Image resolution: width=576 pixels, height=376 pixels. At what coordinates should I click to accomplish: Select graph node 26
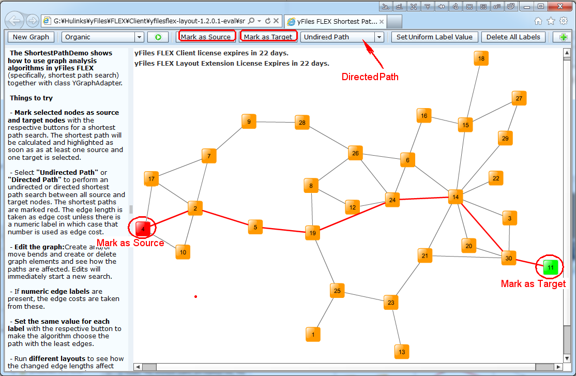coord(355,153)
